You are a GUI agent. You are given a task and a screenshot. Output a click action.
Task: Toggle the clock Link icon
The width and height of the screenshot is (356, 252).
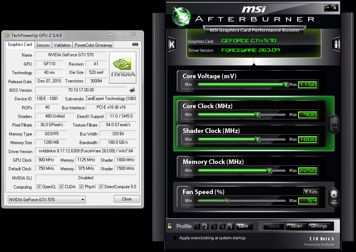click(334, 124)
